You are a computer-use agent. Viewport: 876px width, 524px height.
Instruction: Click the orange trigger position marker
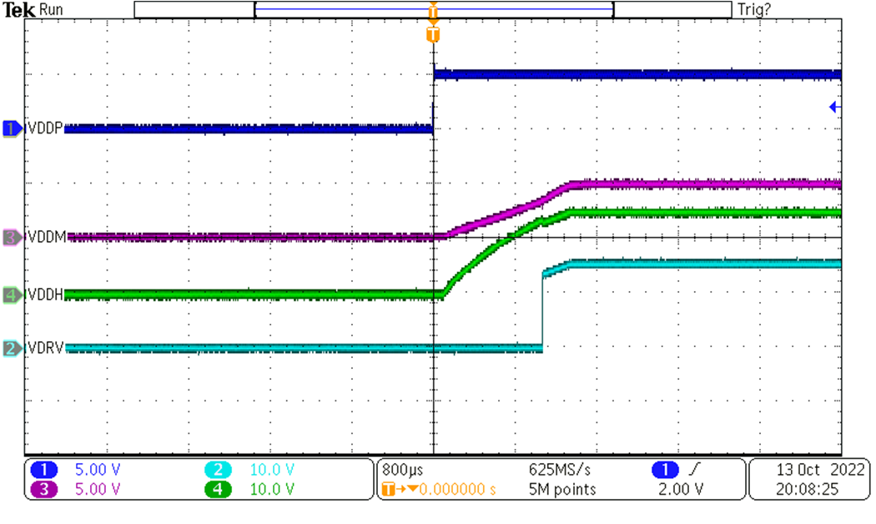tap(432, 33)
